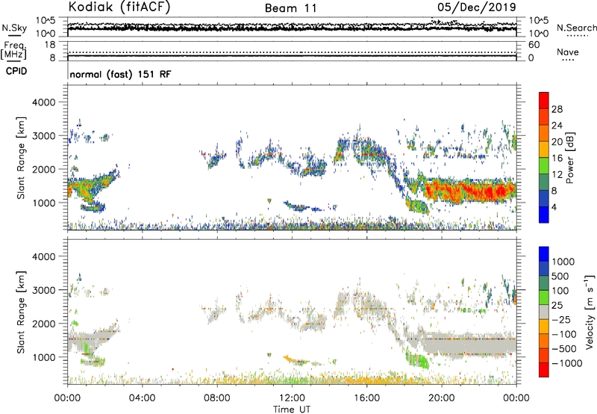Click the blue bottom segment of power colorbar

pyautogui.click(x=544, y=214)
